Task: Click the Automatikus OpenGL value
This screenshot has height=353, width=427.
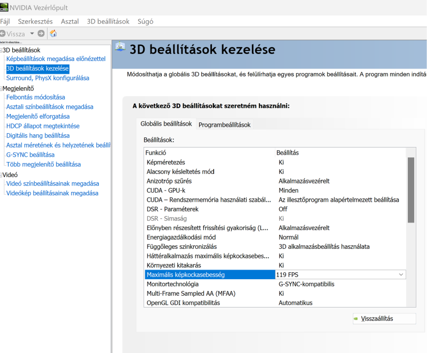Action: coord(296,303)
